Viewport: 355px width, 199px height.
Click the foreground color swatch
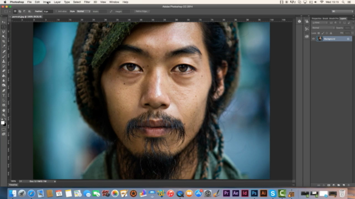pyautogui.click(x=2, y=123)
